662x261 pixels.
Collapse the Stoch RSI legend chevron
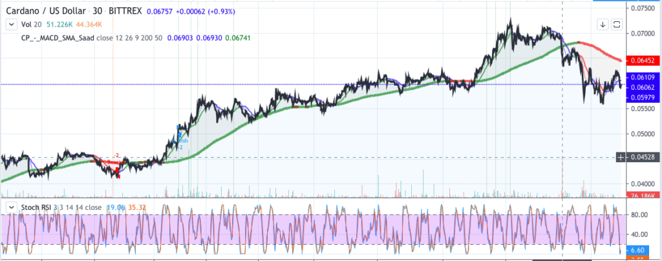[x=10, y=208]
